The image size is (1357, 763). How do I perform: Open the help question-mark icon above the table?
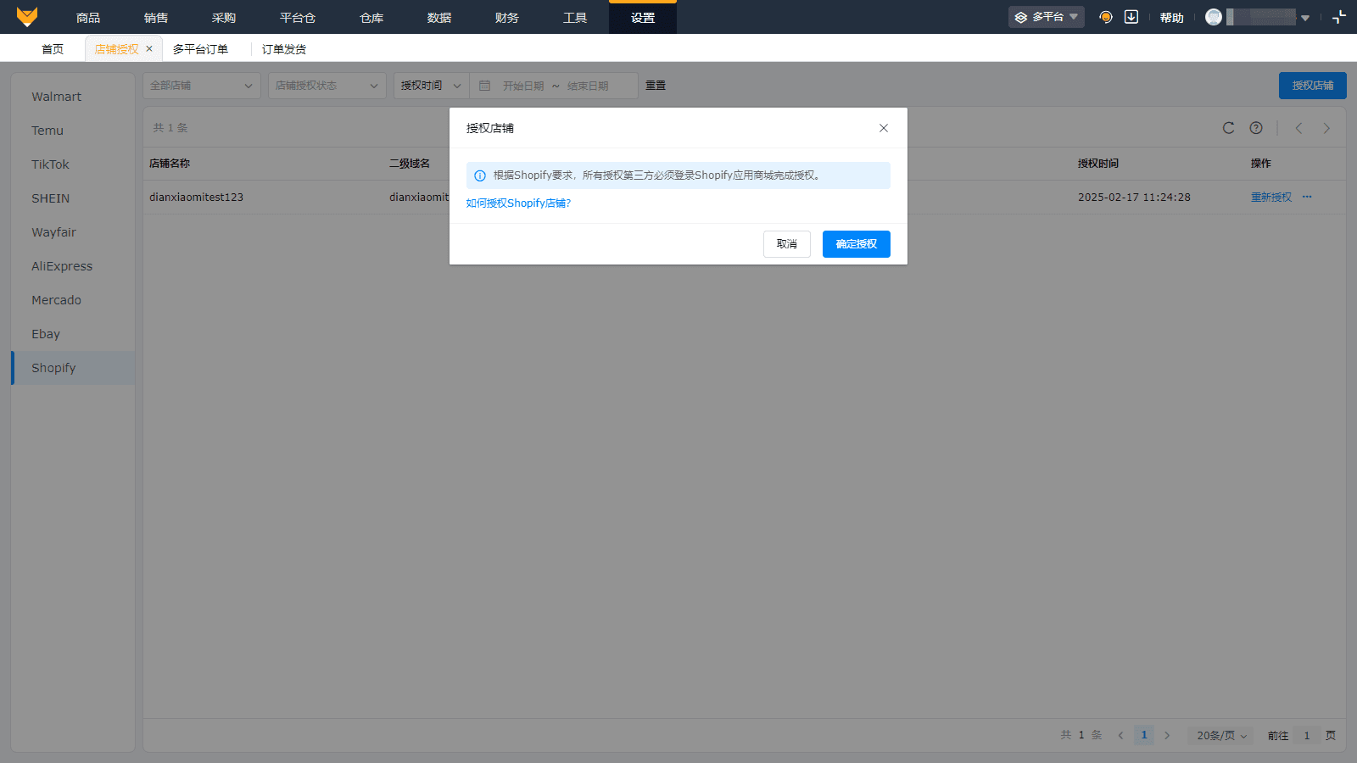tap(1255, 128)
